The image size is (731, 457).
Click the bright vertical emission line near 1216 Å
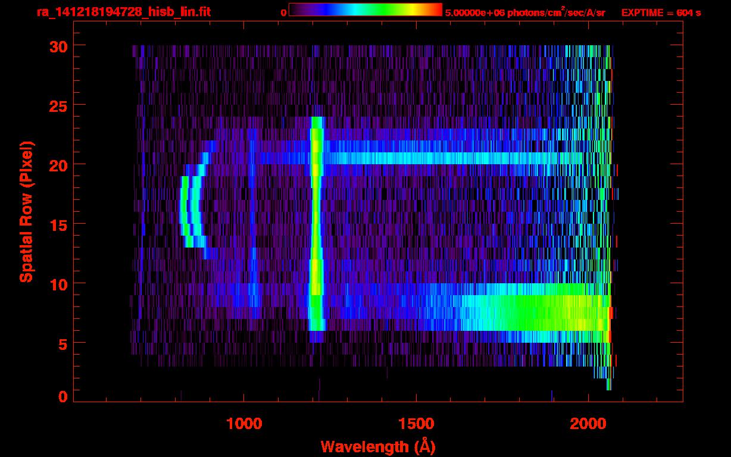(x=316, y=224)
